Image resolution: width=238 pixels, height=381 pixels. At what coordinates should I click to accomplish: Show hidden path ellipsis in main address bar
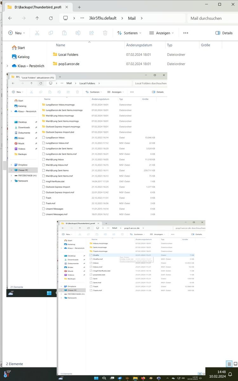coord(82,18)
